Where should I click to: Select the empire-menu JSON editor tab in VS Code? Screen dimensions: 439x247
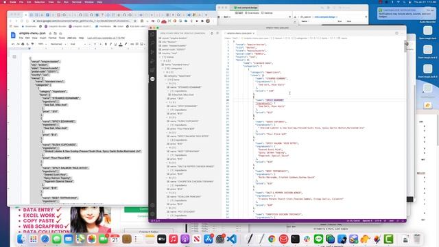tap(239, 33)
